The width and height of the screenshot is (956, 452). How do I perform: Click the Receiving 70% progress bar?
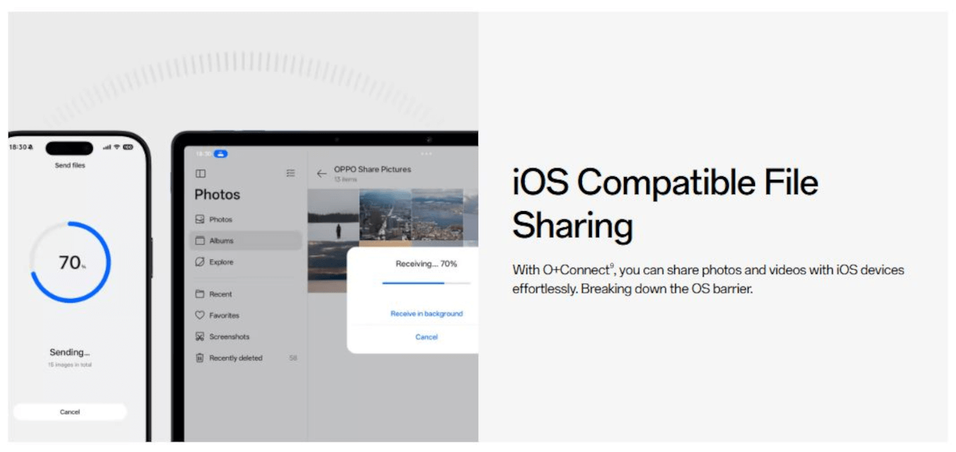(x=426, y=283)
